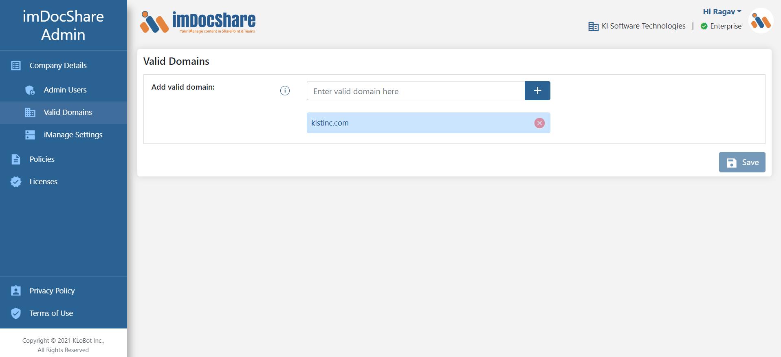Image resolution: width=781 pixels, height=357 pixels.
Task: Click the info icon beside Add valid domain
Action: point(285,90)
